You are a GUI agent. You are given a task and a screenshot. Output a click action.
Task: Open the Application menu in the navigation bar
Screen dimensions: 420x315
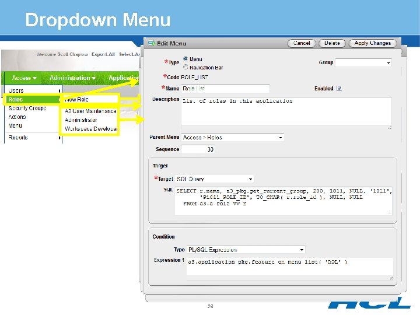click(x=124, y=78)
